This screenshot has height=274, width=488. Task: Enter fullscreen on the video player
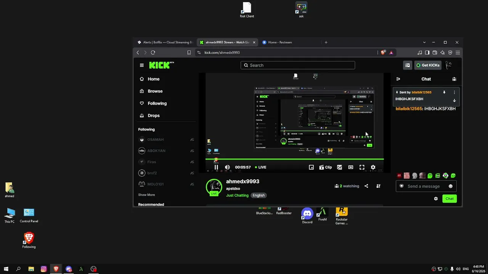pyautogui.click(x=362, y=167)
